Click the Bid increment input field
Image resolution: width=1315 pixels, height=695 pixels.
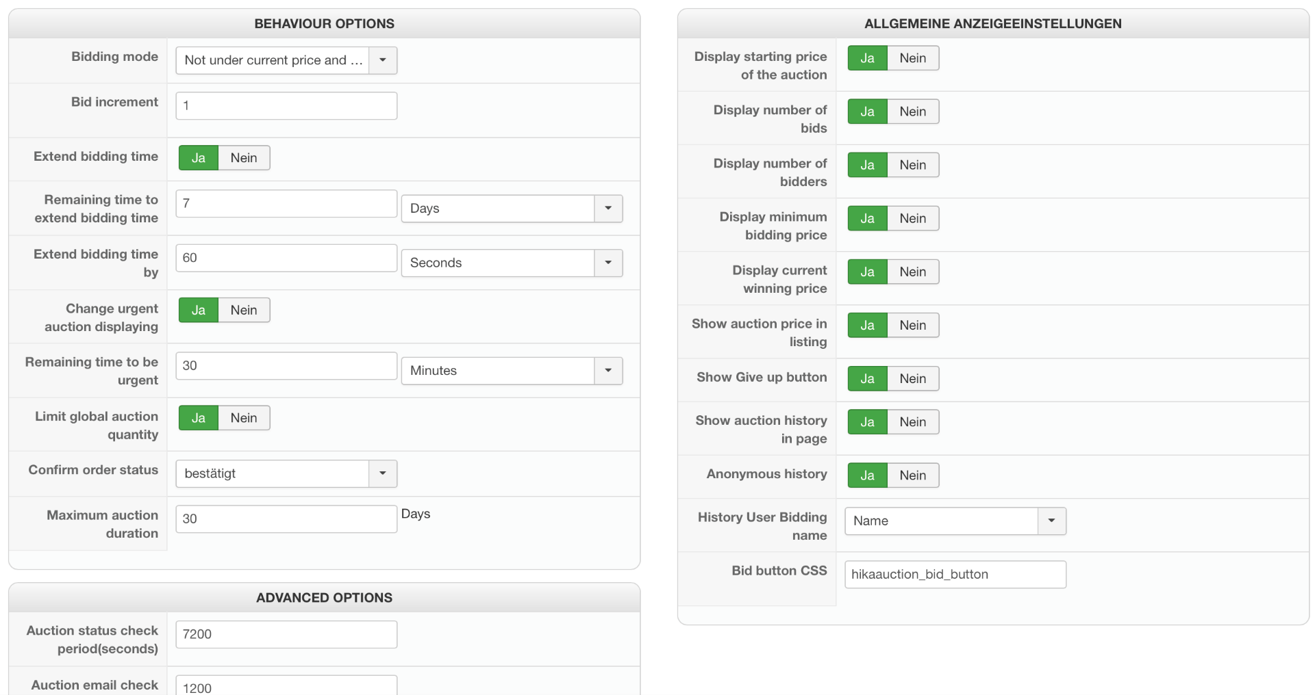[286, 106]
